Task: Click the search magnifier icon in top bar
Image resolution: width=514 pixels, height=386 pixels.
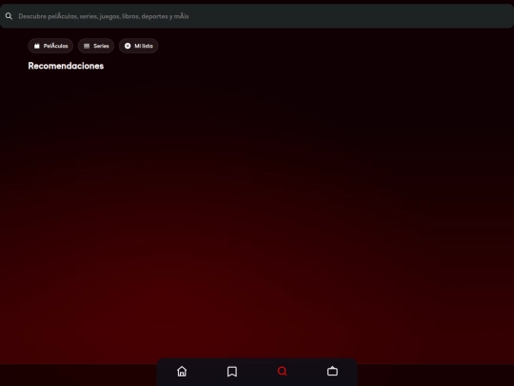Action: click(9, 16)
